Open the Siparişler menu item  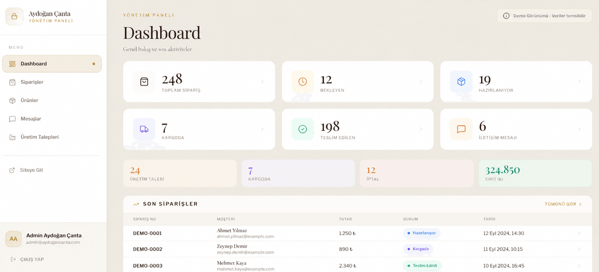click(x=52, y=82)
